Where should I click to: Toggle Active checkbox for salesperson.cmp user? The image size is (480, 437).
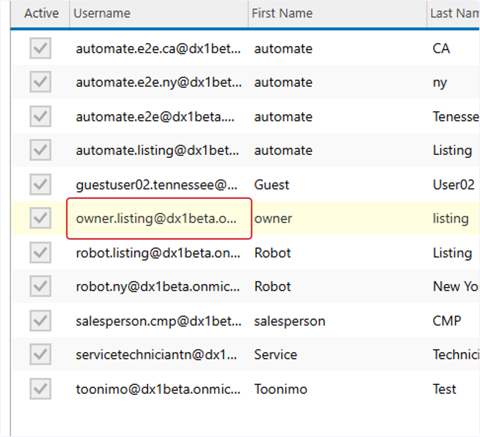point(40,321)
